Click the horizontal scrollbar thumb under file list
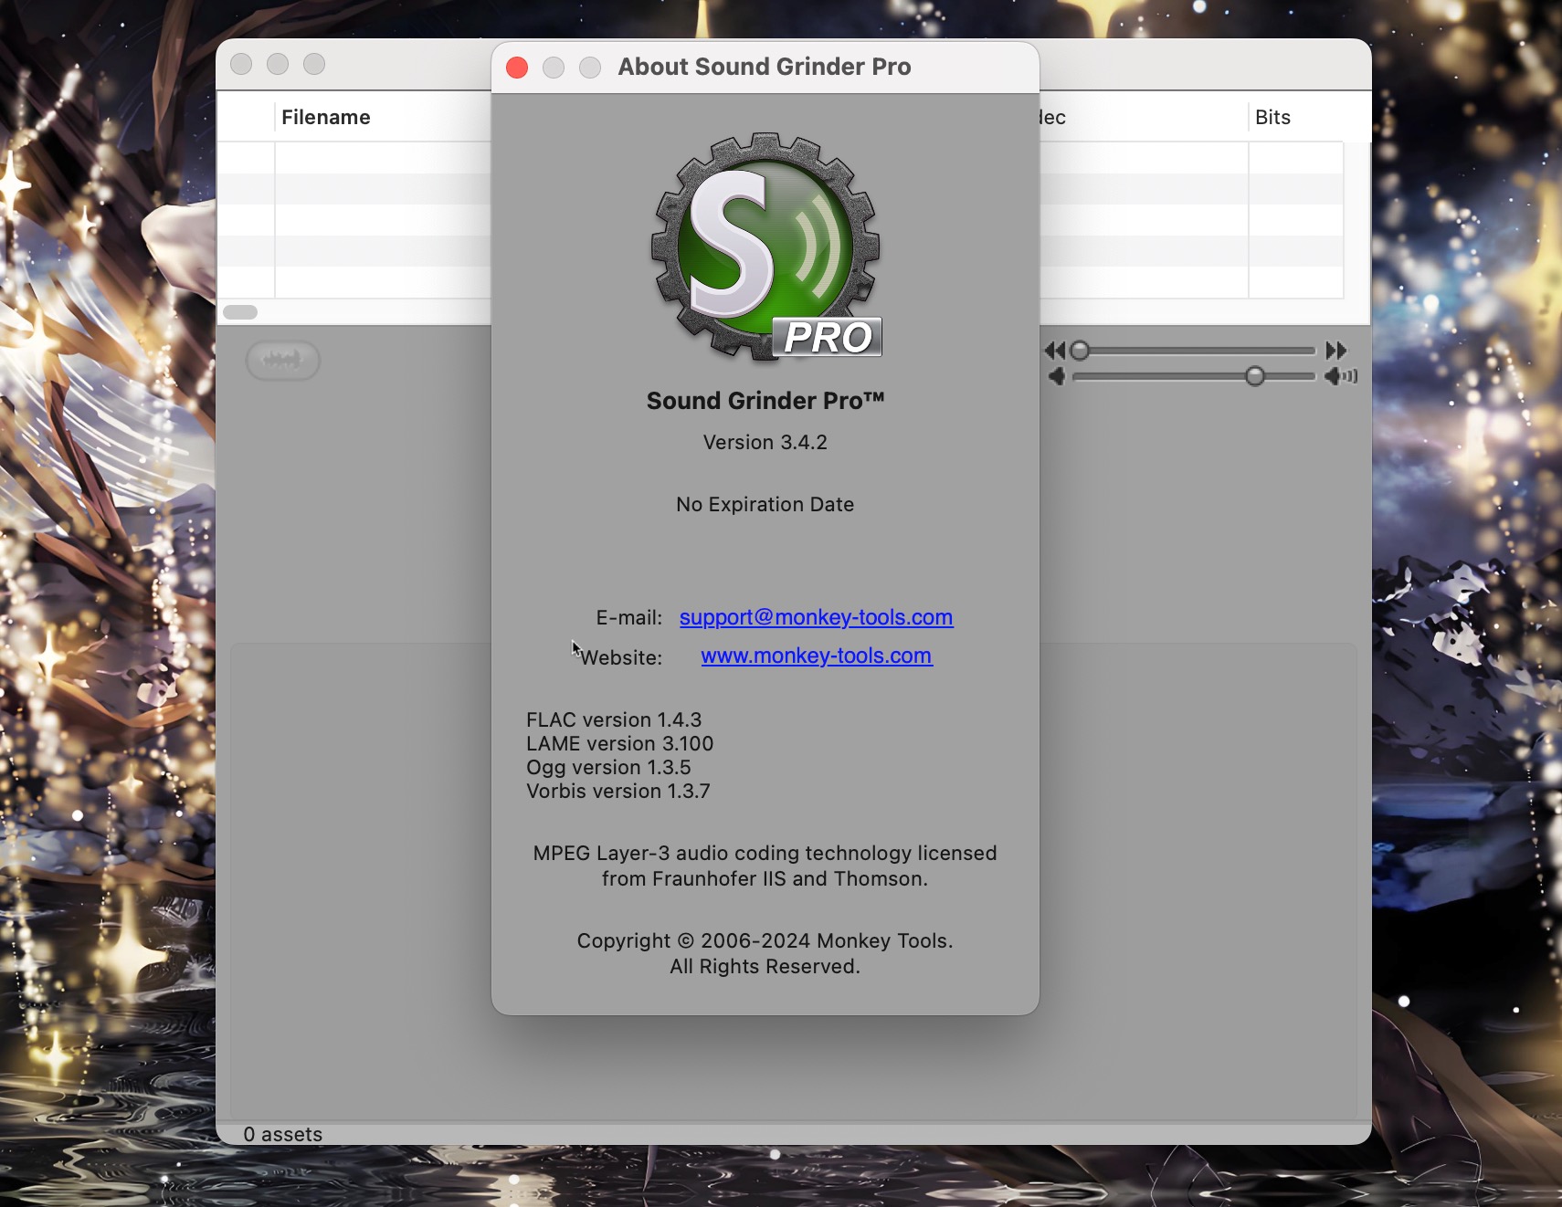1562x1207 pixels. coord(240,312)
